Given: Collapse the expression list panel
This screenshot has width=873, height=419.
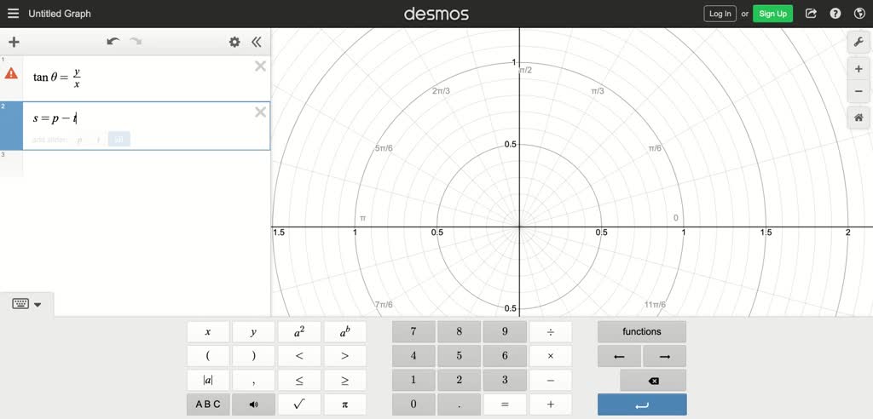Looking at the screenshot, I should point(256,42).
